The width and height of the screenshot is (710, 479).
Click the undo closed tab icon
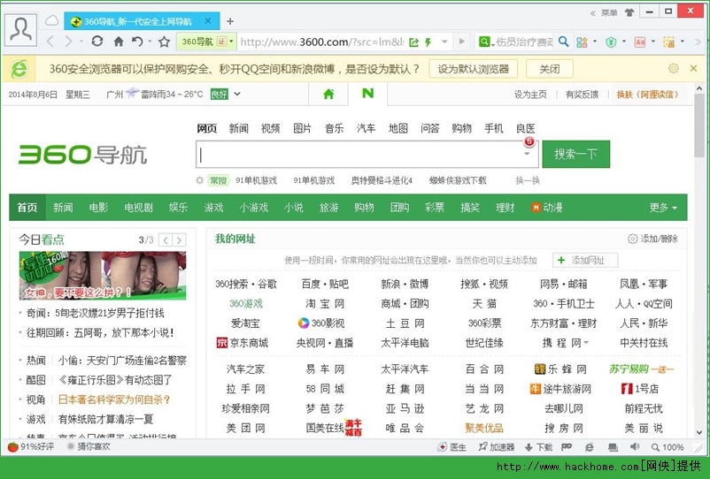pos(137,42)
